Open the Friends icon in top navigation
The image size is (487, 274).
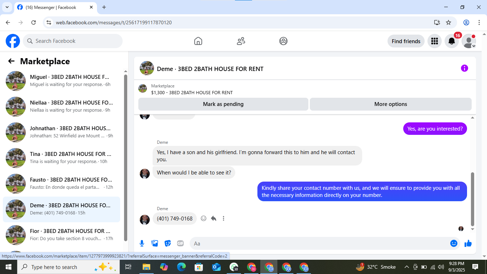tap(241, 41)
